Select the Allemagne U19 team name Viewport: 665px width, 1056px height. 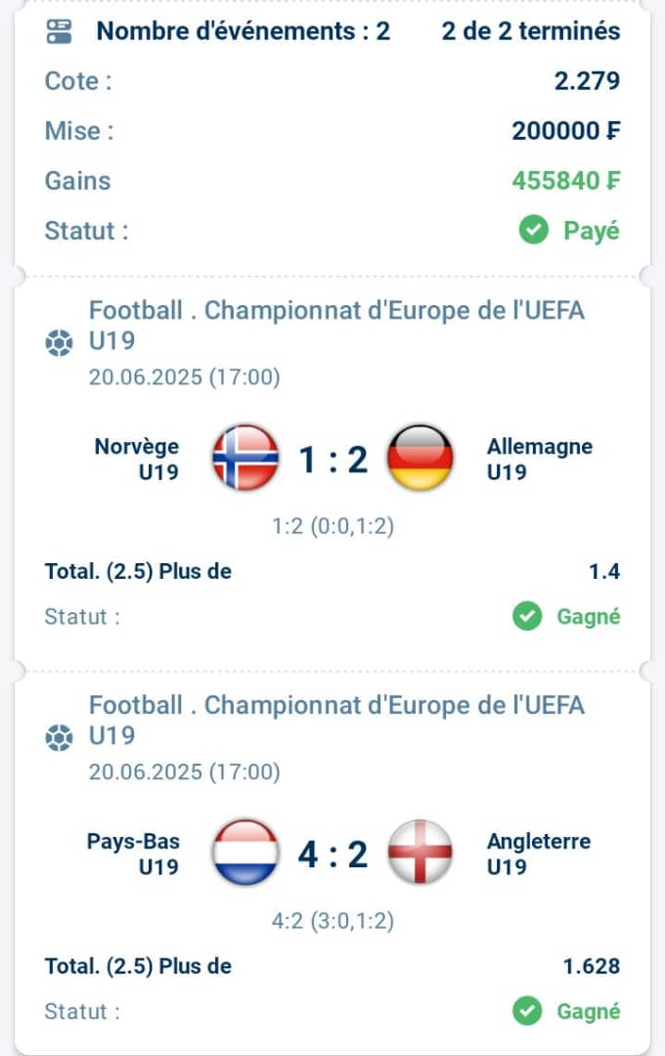[x=540, y=459]
